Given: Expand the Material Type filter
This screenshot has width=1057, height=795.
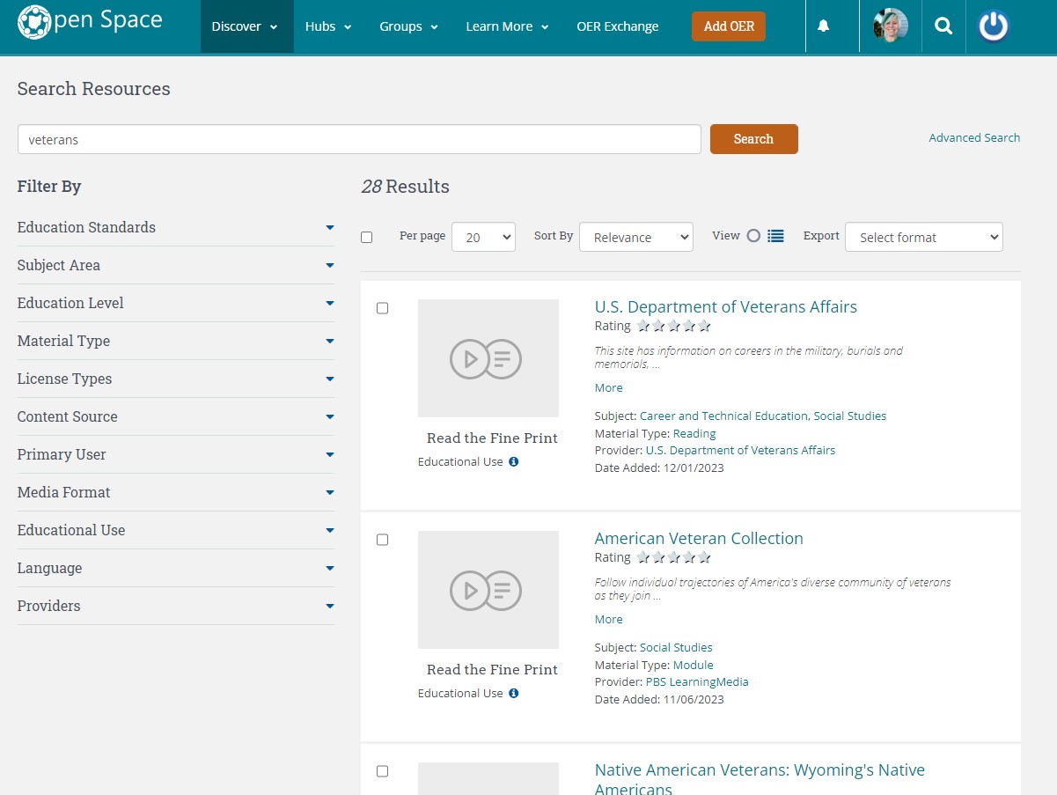Looking at the screenshot, I should [x=176, y=341].
